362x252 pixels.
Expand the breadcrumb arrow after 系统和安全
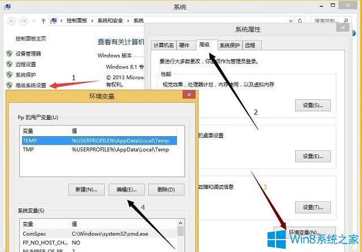pos(128,21)
